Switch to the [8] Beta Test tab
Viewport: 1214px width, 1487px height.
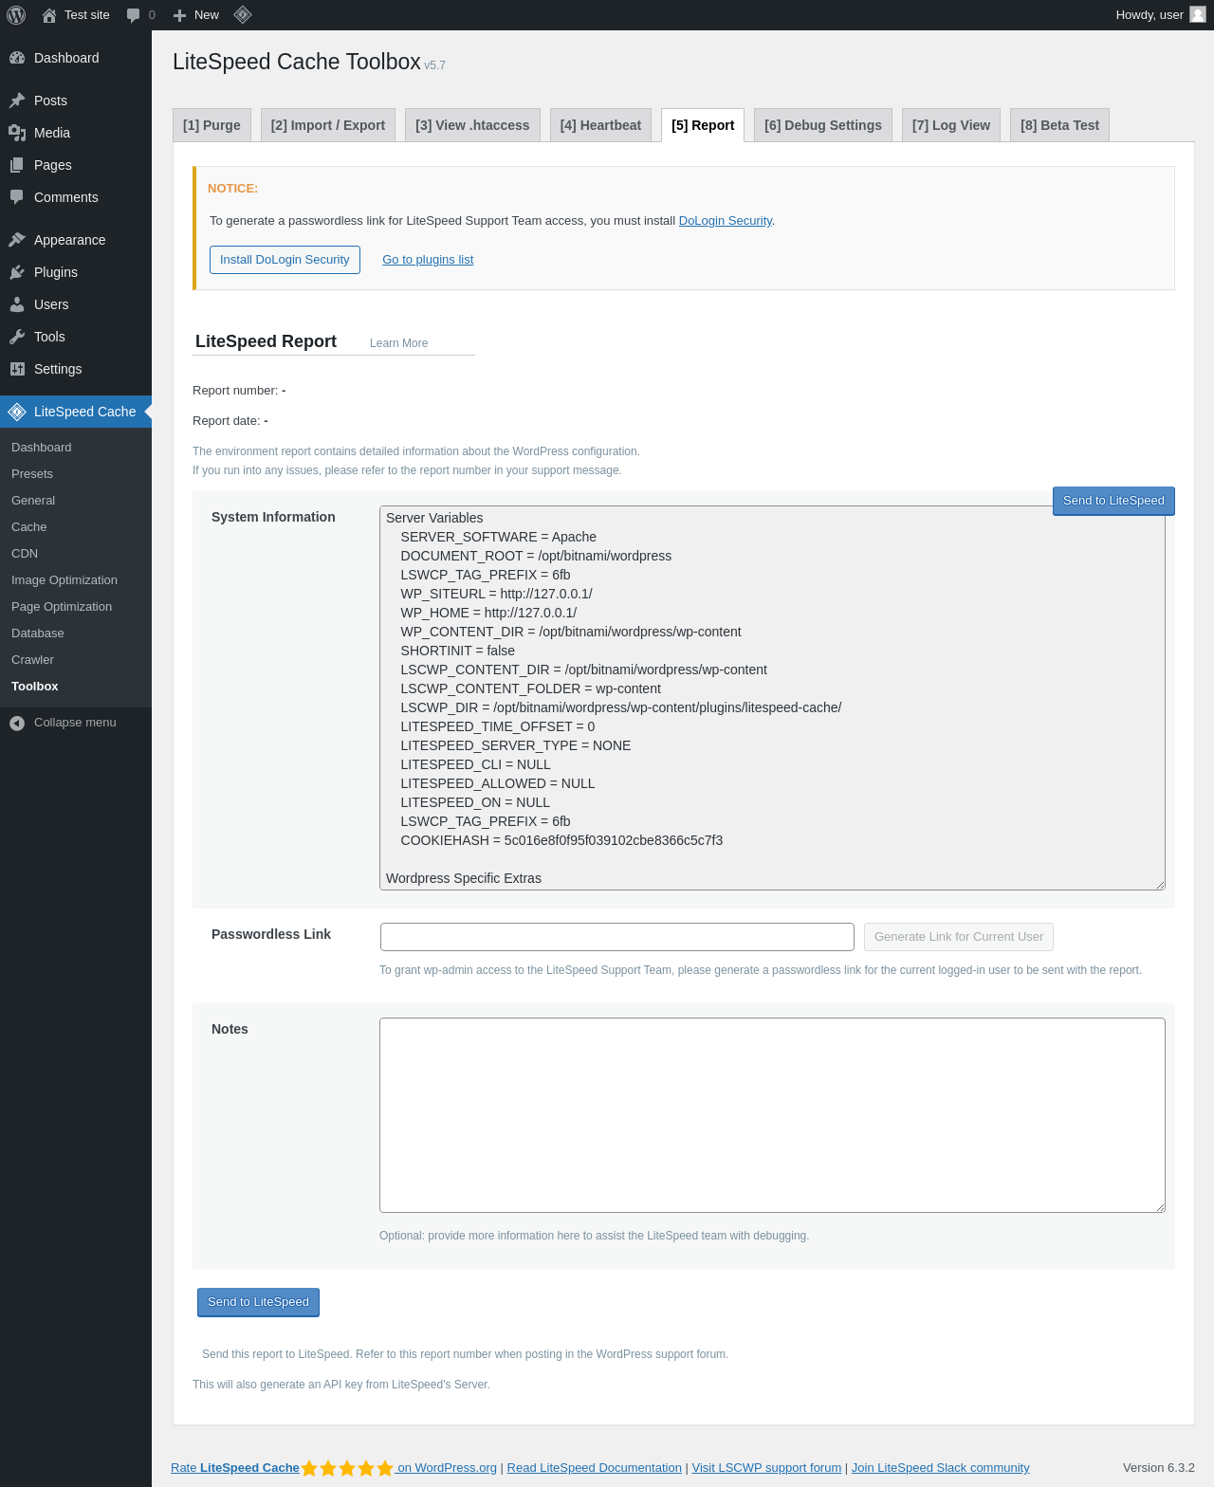tap(1060, 125)
